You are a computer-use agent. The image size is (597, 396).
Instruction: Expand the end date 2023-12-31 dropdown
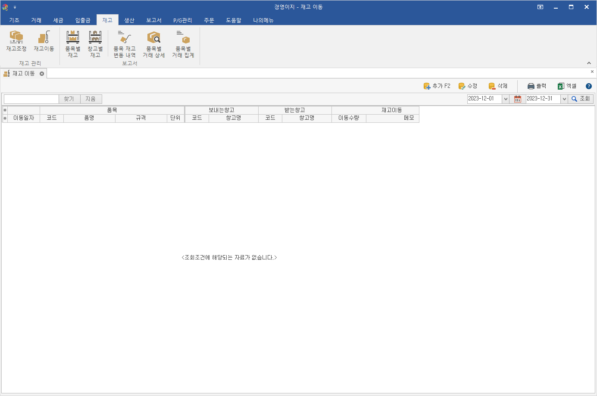point(564,99)
